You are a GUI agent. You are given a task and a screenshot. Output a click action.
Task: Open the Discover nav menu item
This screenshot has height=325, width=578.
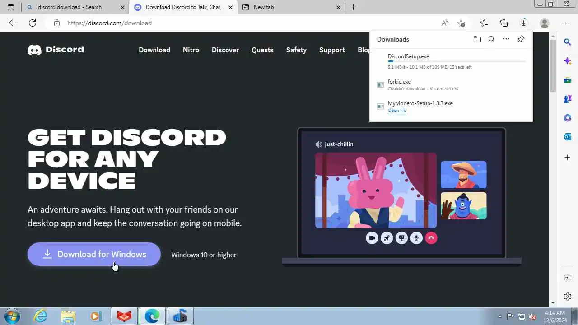pos(225,50)
